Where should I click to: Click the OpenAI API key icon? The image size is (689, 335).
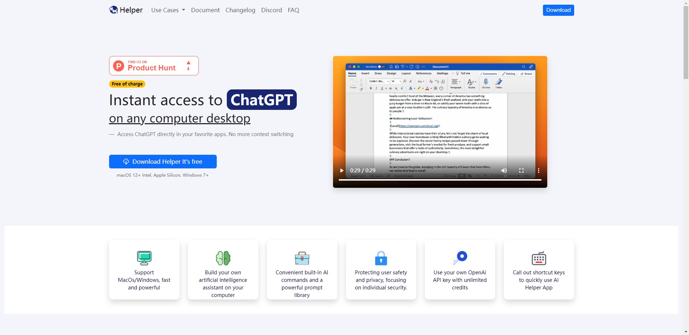pos(460,258)
